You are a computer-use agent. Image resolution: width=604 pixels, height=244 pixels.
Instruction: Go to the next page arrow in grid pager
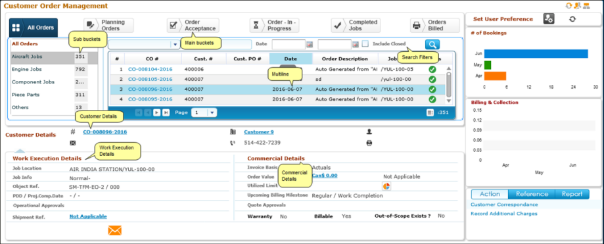click(x=157, y=112)
